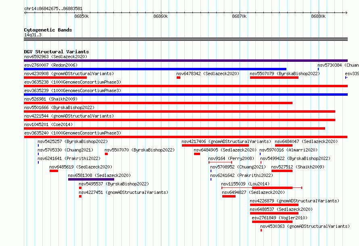Select the red bar under nsv6488537
Viewport: 359px width, 246px height.
(x=274, y=213)
